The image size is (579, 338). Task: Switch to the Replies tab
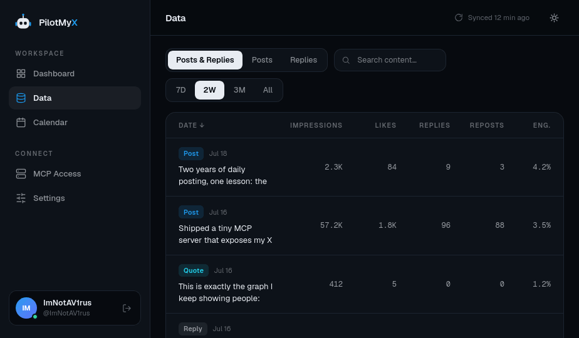(x=303, y=60)
